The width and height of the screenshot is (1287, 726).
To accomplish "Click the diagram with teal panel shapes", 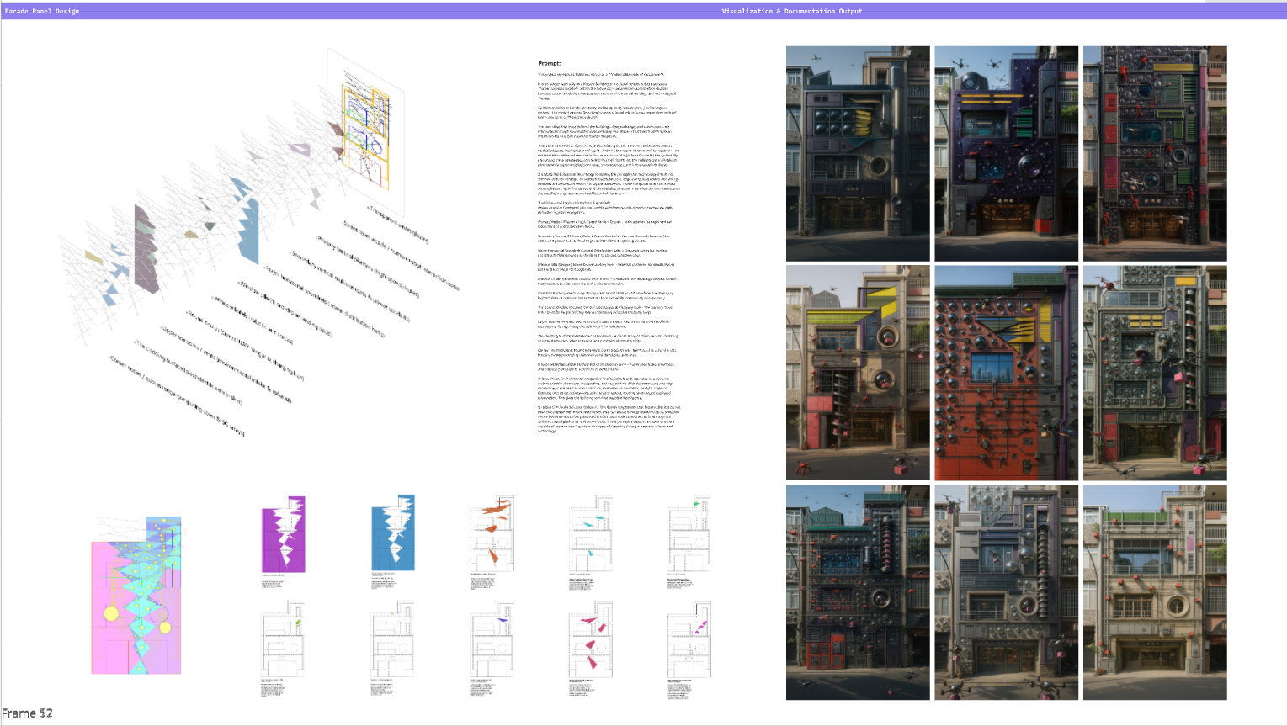I will point(590,533).
